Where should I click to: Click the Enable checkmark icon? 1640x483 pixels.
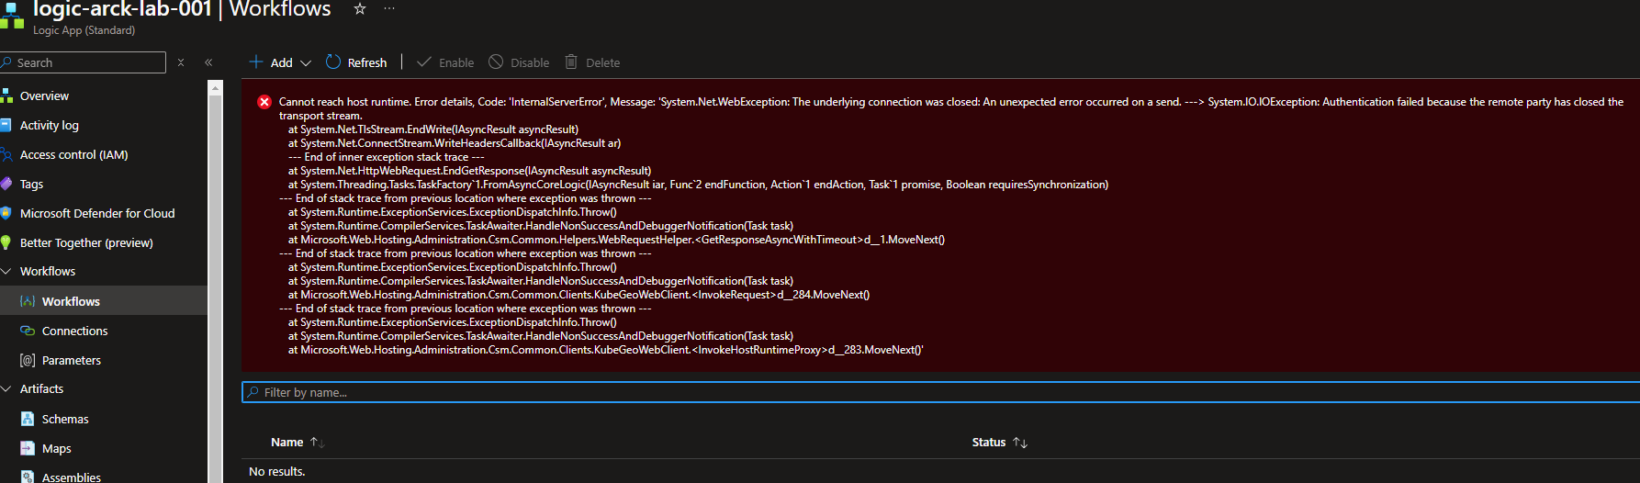[x=424, y=62]
